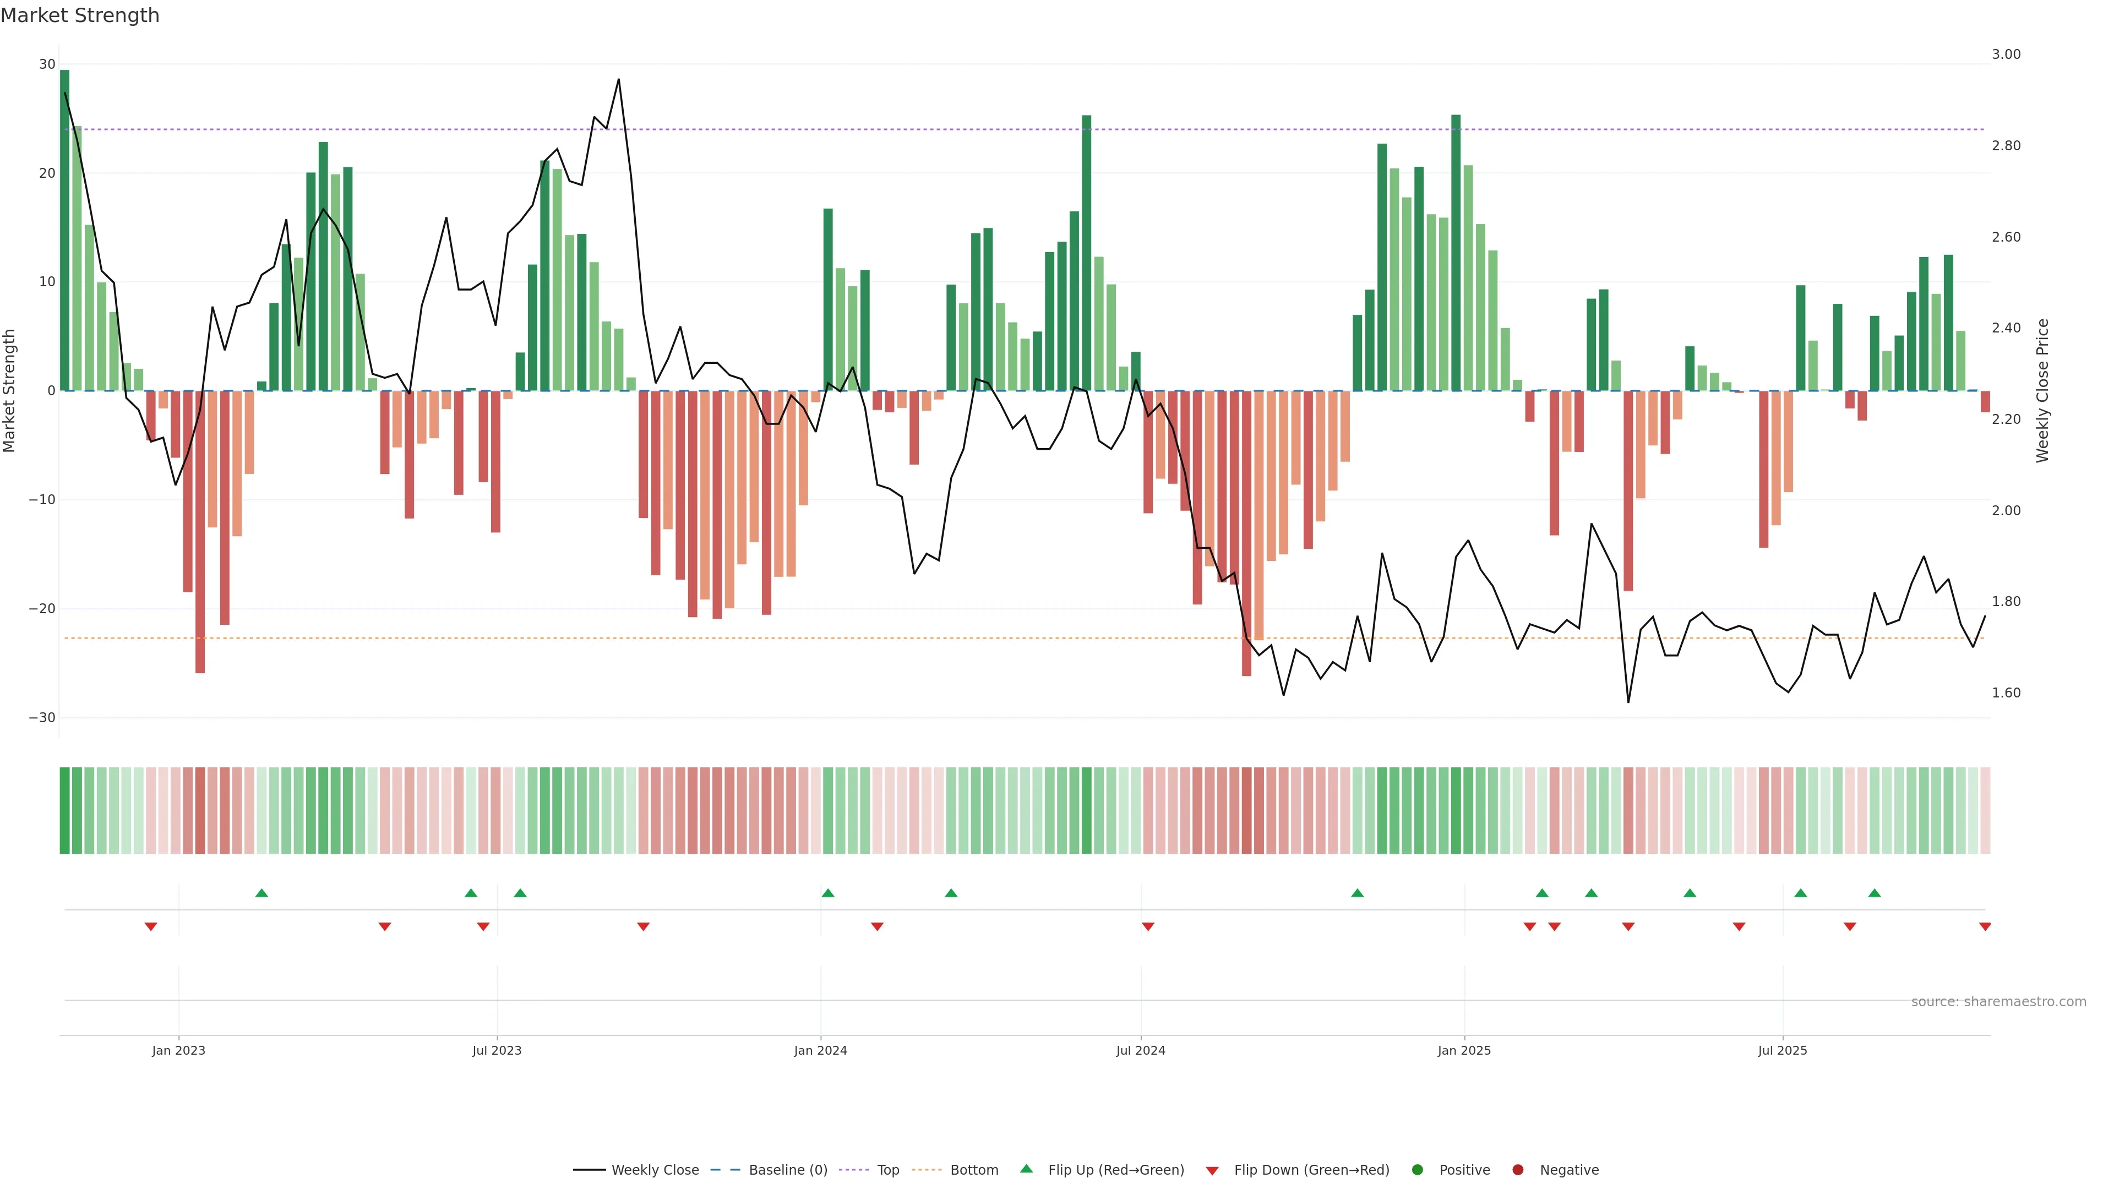The image size is (2114, 1189).
Task: Click the first red flip-down triangle marker
Action: (x=151, y=926)
